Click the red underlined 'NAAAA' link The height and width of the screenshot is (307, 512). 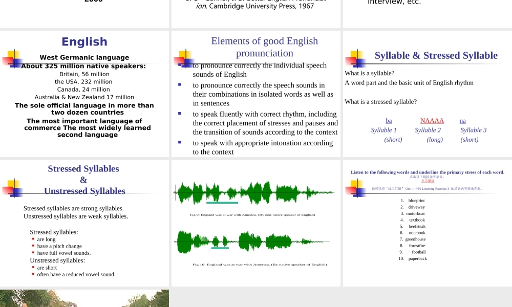[432, 121]
